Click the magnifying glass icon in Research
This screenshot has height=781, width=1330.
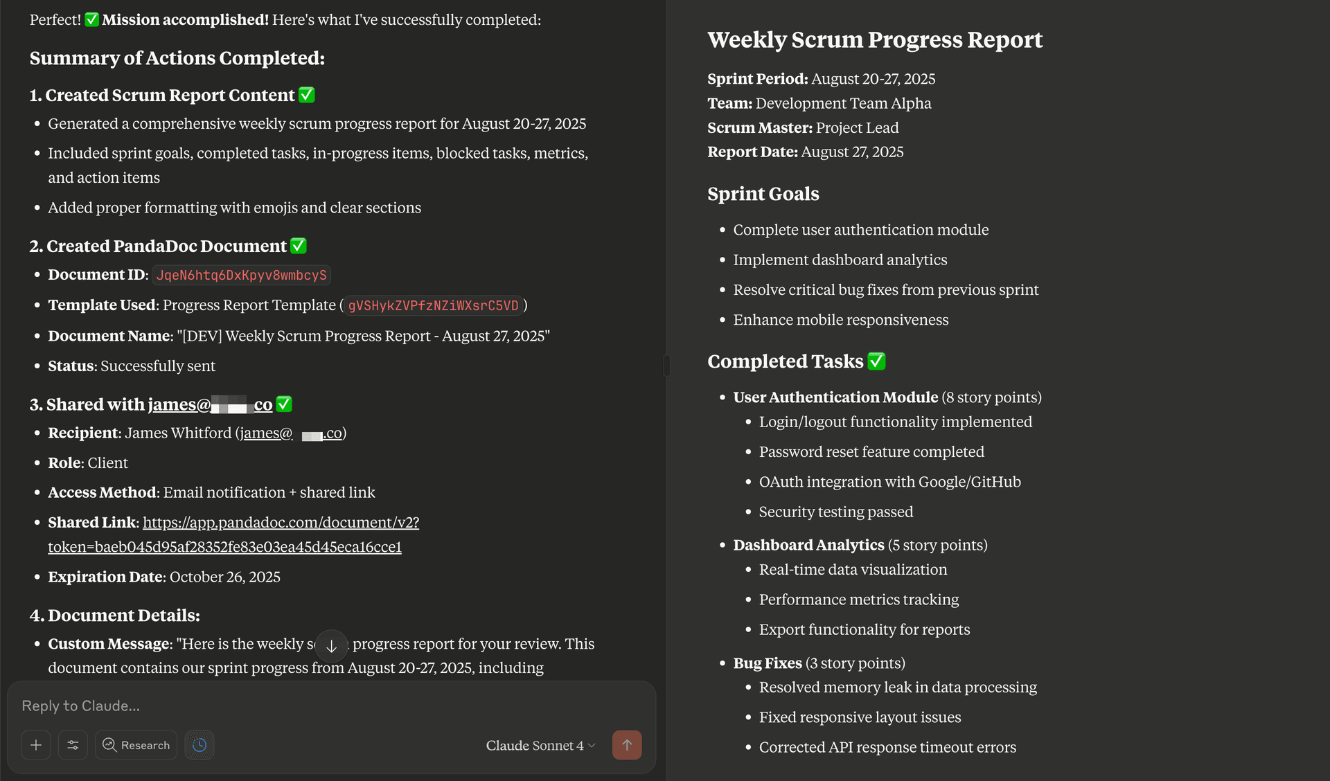pos(109,745)
